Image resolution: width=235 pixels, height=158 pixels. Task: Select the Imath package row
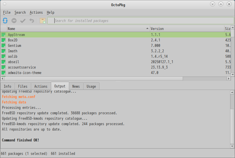pyautogui.click(x=115, y=51)
